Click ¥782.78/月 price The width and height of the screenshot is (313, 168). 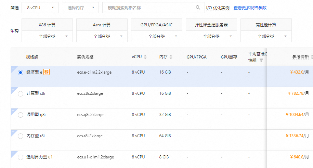(298, 93)
